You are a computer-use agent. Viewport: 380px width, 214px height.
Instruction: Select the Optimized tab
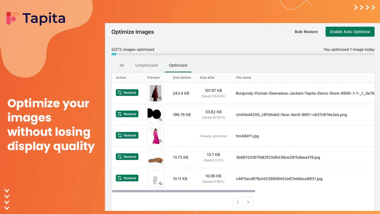point(178,65)
